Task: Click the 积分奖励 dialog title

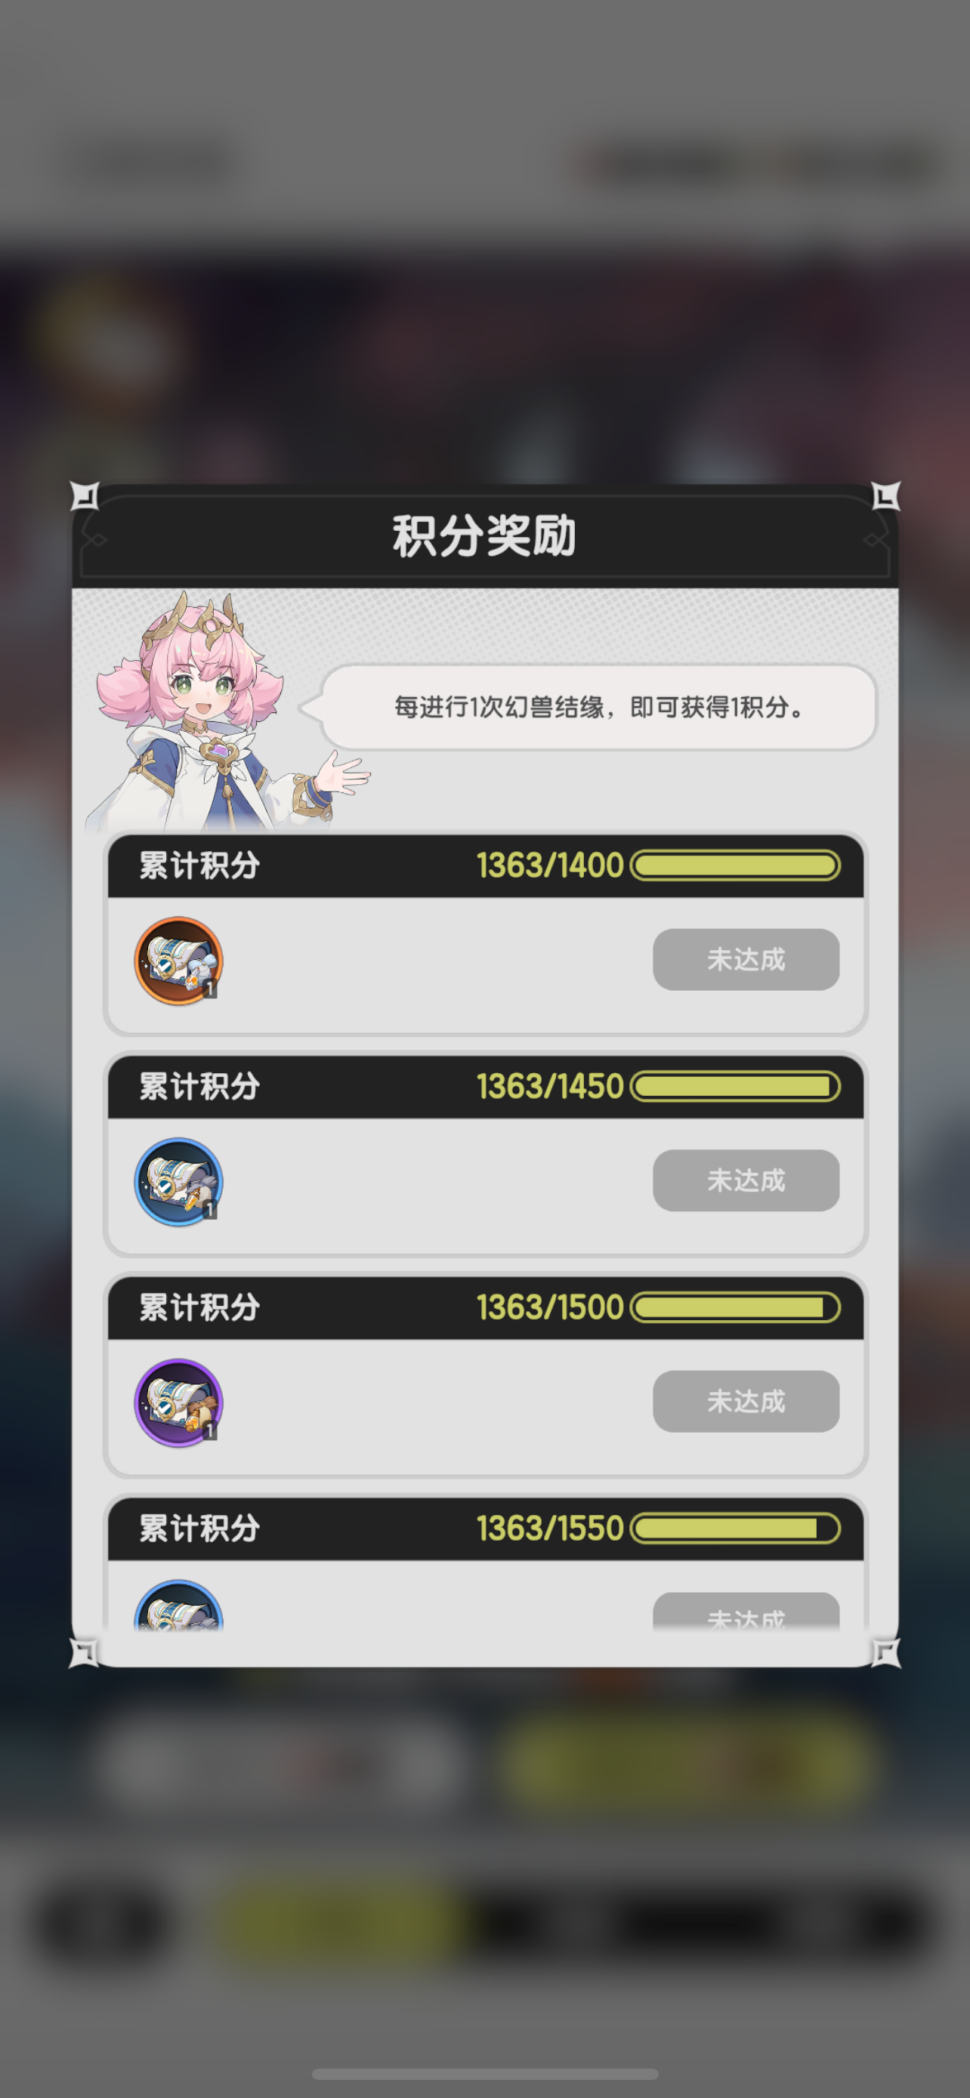Action: click(484, 536)
